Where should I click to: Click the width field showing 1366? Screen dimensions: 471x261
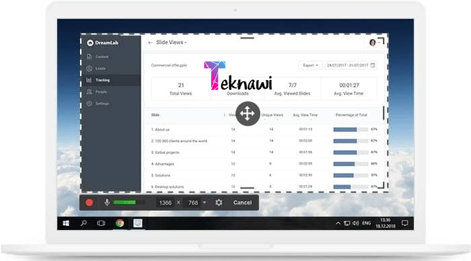(x=166, y=202)
